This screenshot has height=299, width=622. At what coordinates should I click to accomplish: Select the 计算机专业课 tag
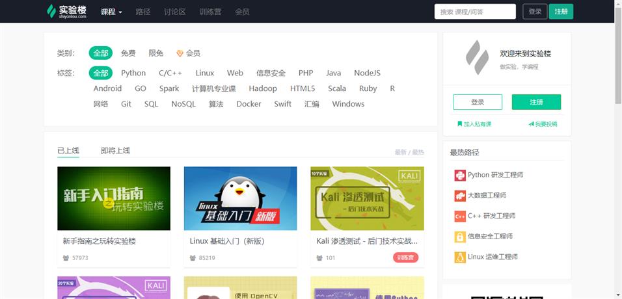click(214, 88)
